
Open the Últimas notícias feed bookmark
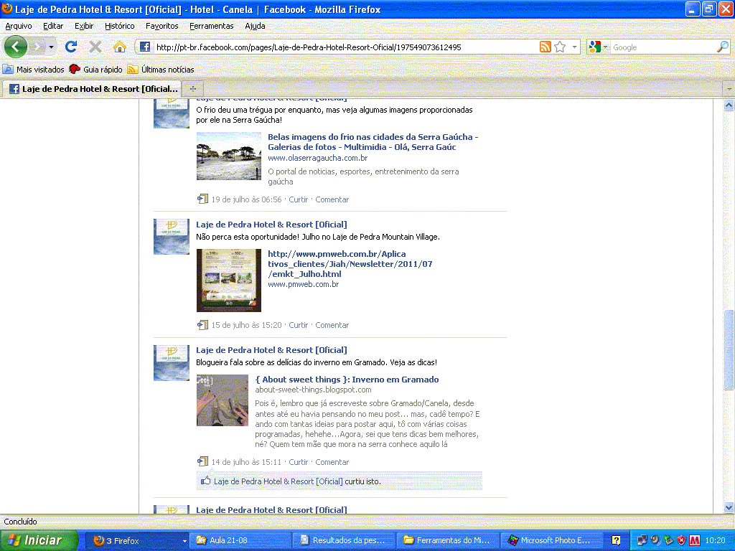pos(161,70)
